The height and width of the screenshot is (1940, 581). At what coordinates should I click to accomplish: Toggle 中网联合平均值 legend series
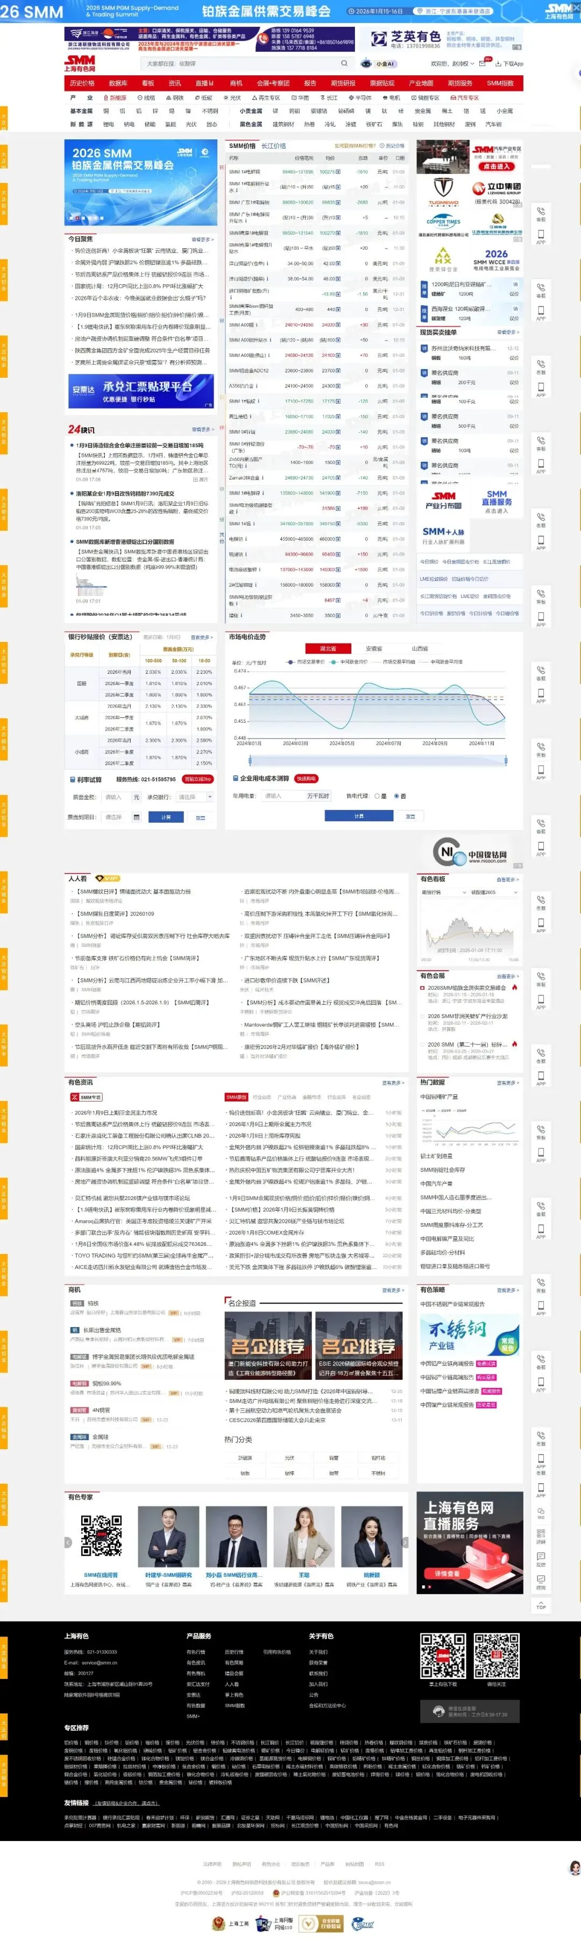442,662
